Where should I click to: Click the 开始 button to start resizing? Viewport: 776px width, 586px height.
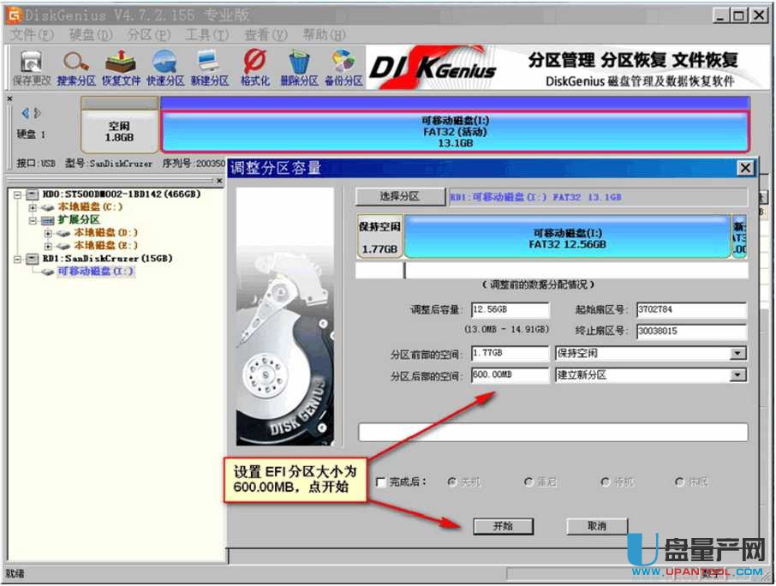tap(504, 526)
